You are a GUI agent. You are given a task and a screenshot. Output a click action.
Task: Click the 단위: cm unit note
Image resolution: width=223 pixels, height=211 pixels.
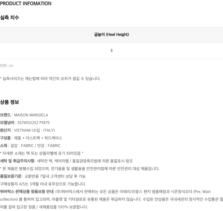(7, 66)
